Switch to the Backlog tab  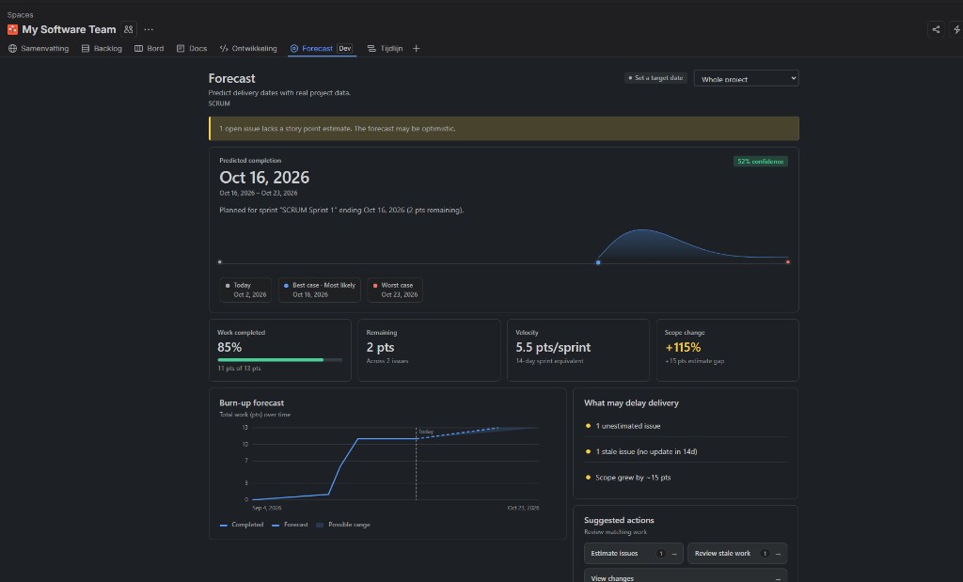(x=102, y=49)
